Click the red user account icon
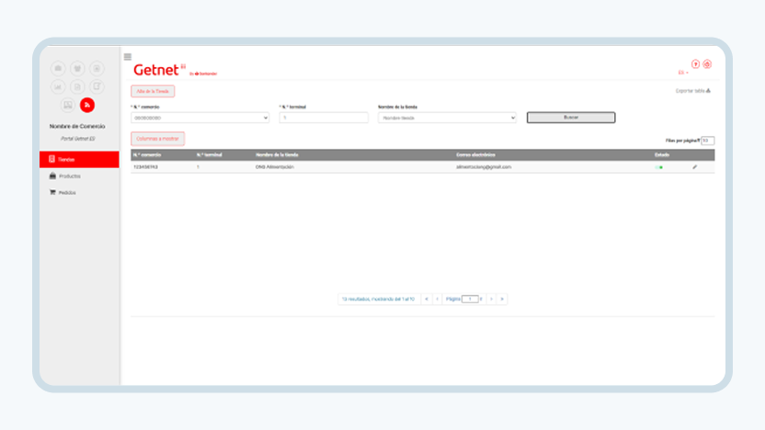 [707, 64]
